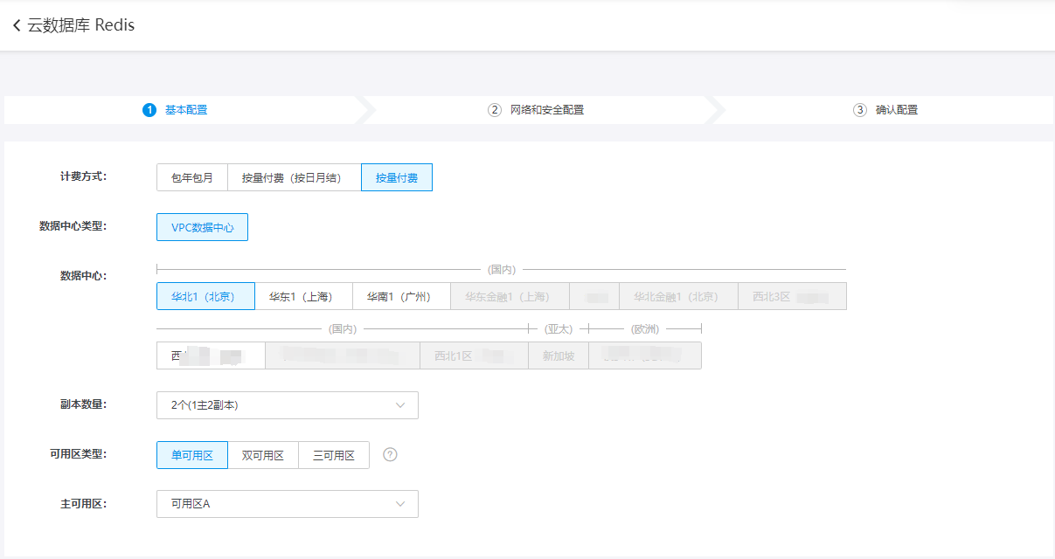Click step 2 网络和安全配置 tab

tap(536, 110)
